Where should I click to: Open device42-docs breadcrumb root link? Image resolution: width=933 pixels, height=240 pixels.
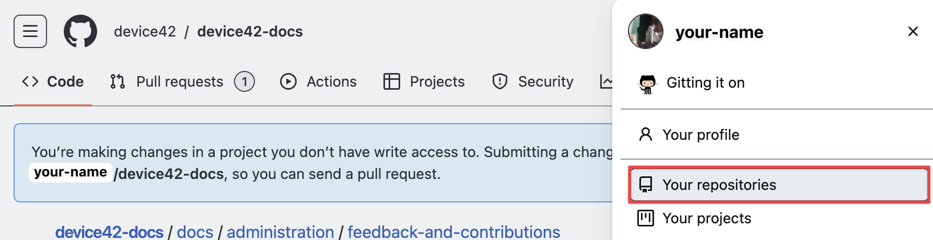tap(109, 232)
